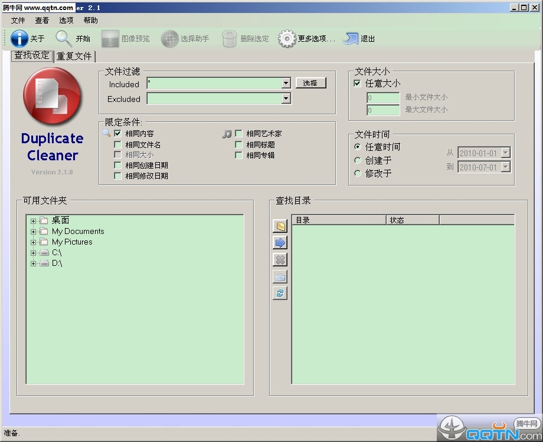Open the 图像预览 image preview tool
543x442 pixels.
[110, 38]
